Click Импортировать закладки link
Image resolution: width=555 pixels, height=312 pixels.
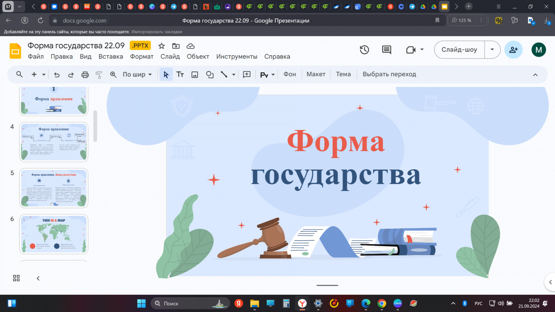click(x=157, y=32)
